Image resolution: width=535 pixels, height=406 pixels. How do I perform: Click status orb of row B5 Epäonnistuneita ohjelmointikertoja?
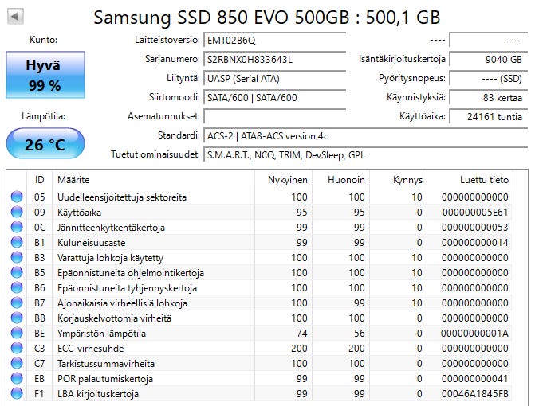[17, 272]
